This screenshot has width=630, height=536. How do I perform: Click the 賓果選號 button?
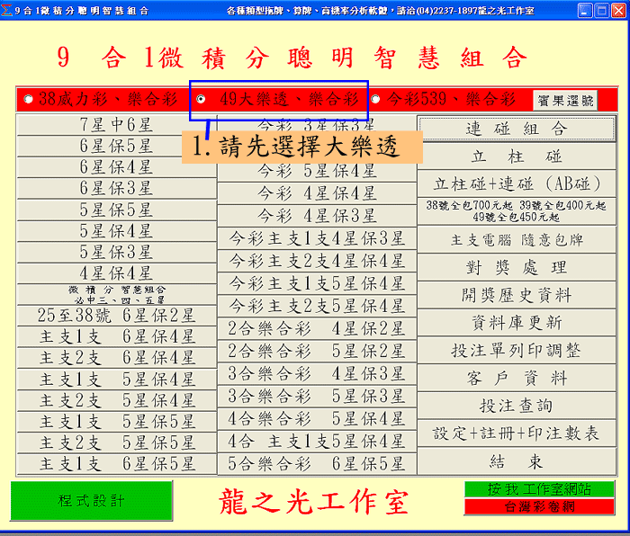(x=564, y=101)
